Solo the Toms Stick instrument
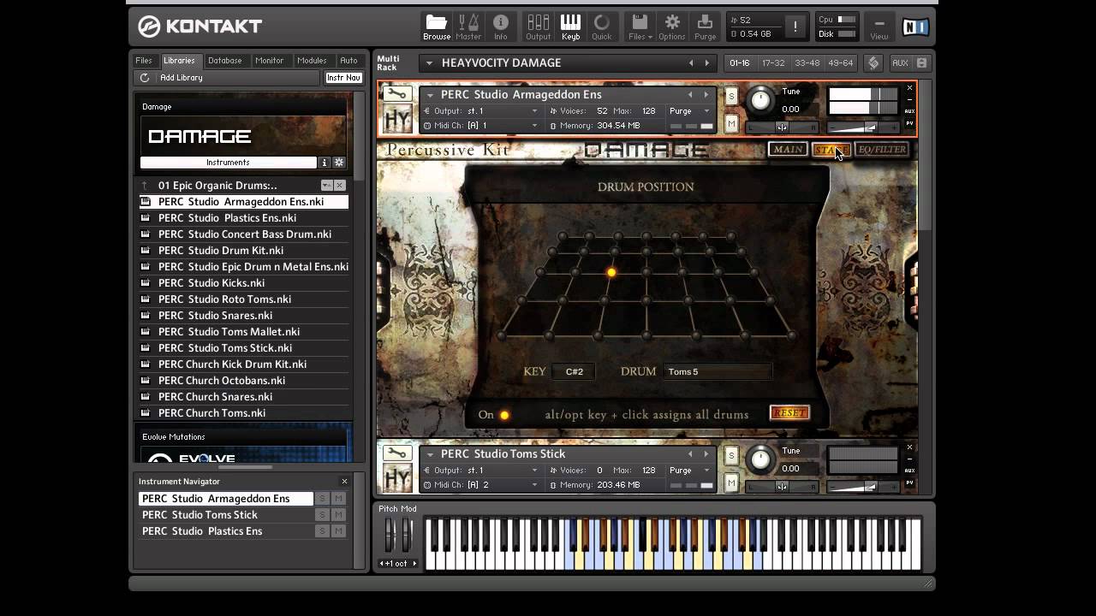This screenshot has height=616, width=1096. [731, 456]
